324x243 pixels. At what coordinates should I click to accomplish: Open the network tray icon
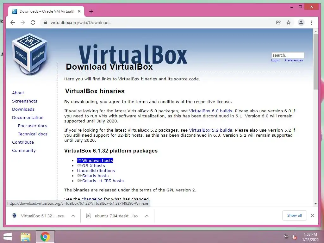(x=286, y=237)
